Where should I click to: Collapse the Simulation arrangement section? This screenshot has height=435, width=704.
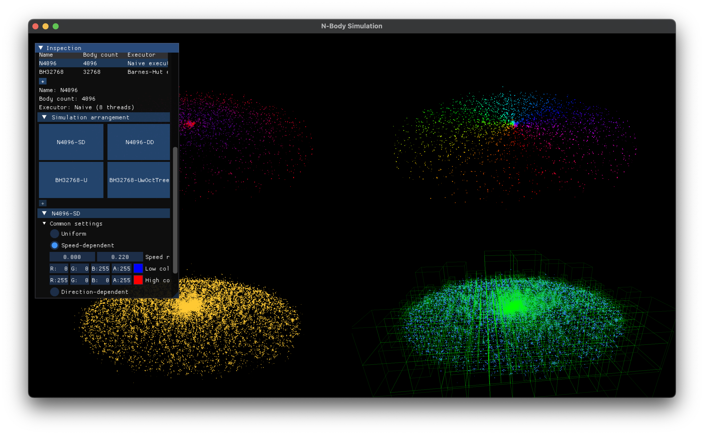click(44, 117)
